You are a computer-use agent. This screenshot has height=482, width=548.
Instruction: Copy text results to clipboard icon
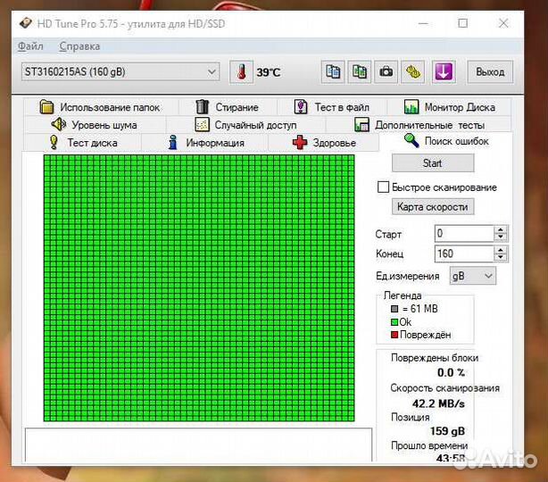(333, 72)
